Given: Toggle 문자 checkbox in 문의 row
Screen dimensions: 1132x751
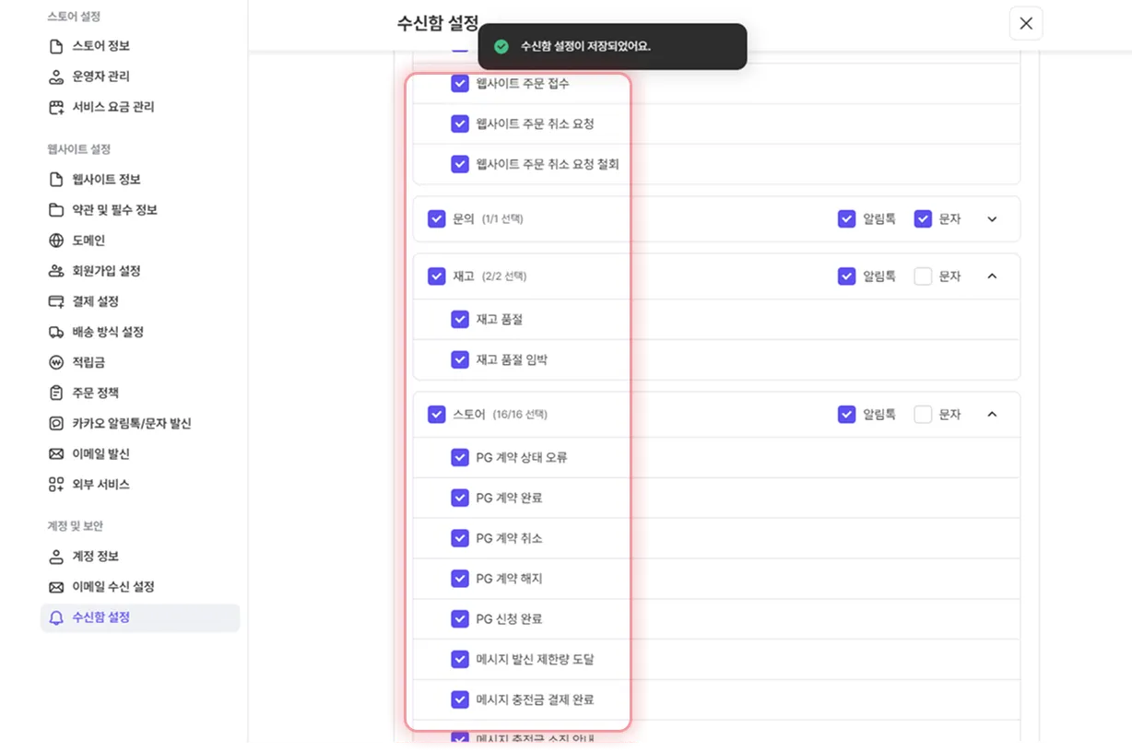Looking at the screenshot, I should pos(924,219).
